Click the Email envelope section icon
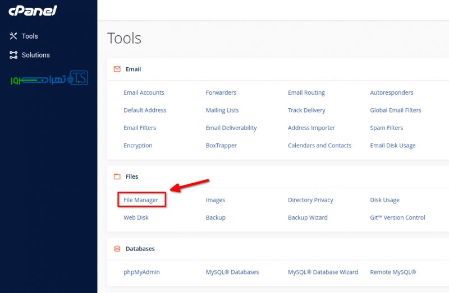This screenshot has height=293, width=449. coord(117,69)
